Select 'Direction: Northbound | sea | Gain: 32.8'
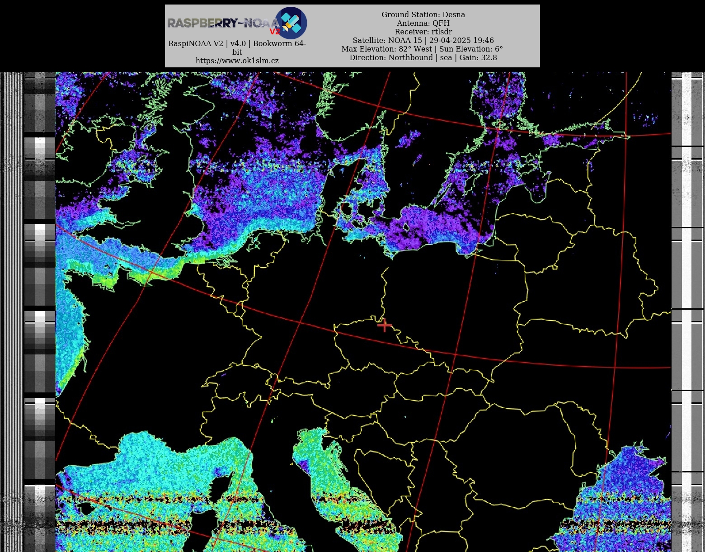705x552 pixels. 423,57
